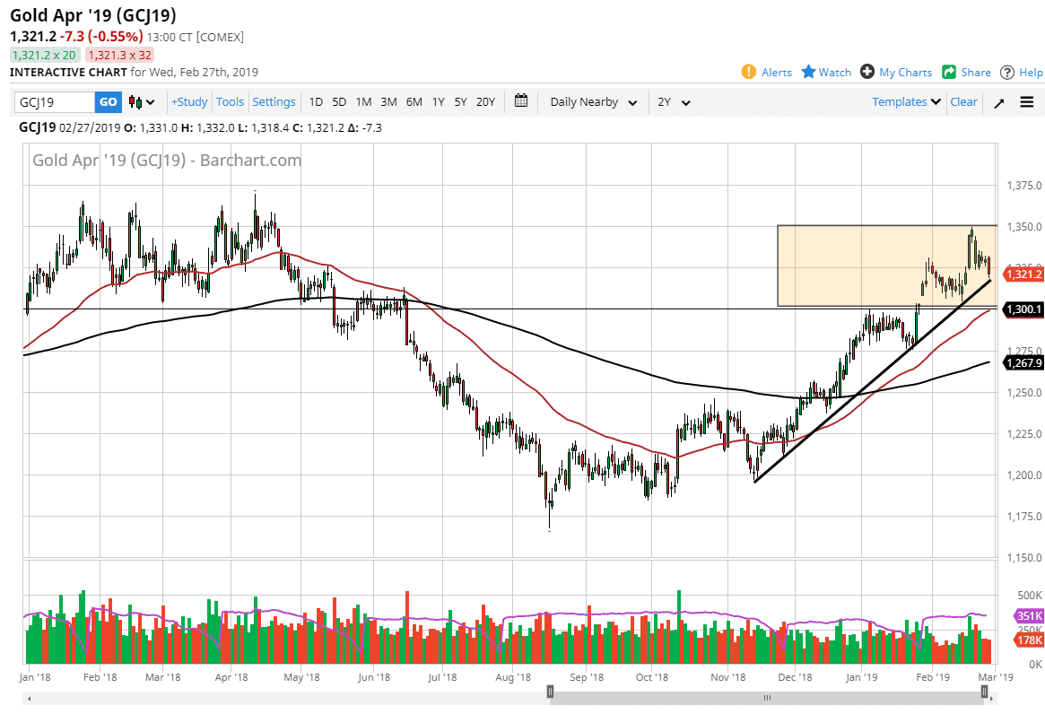The width and height of the screenshot is (1045, 714).
Task: Click the expand chart arrow icon
Action: pyautogui.click(x=999, y=102)
